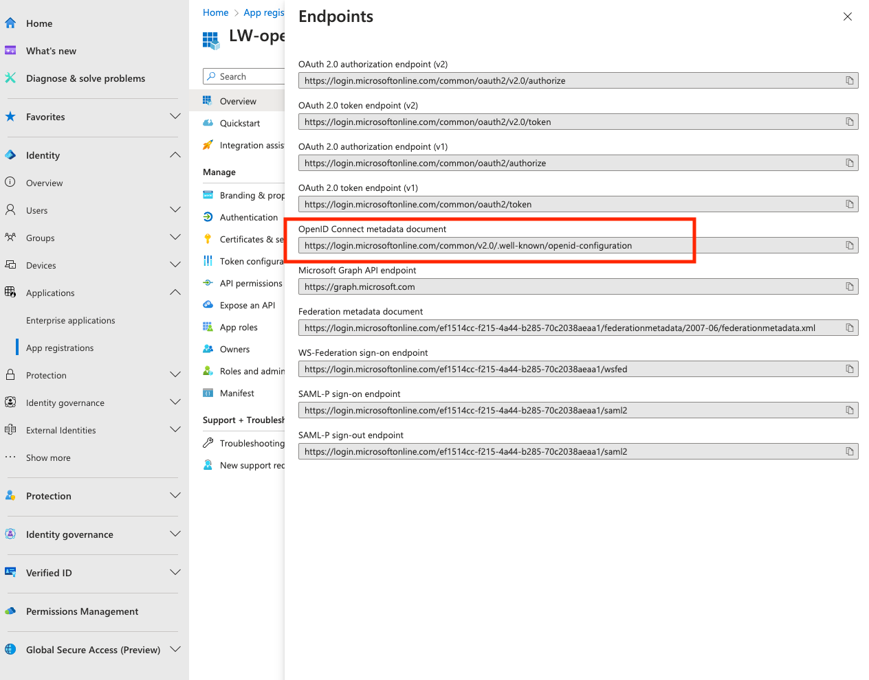
Task: Open Identity Overview in sidebar
Action: point(44,183)
